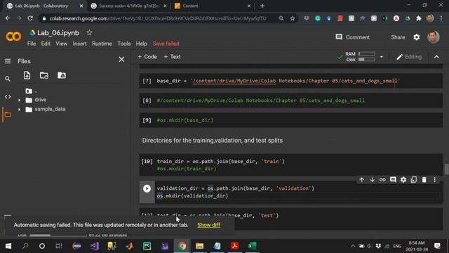449x253 pixels.
Task: Open File Explorer from the taskbar
Action: [199, 246]
